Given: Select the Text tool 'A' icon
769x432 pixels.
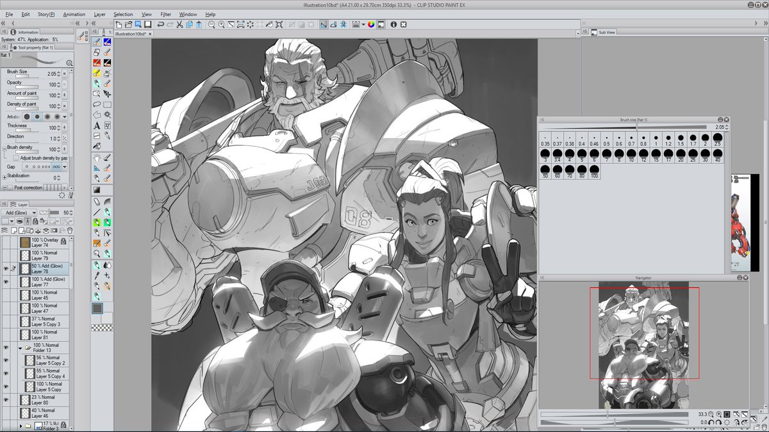Looking at the screenshot, I should (x=97, y=125).
